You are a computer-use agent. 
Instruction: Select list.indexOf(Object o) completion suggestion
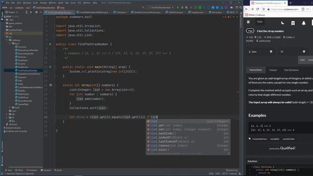pos(188,137)
